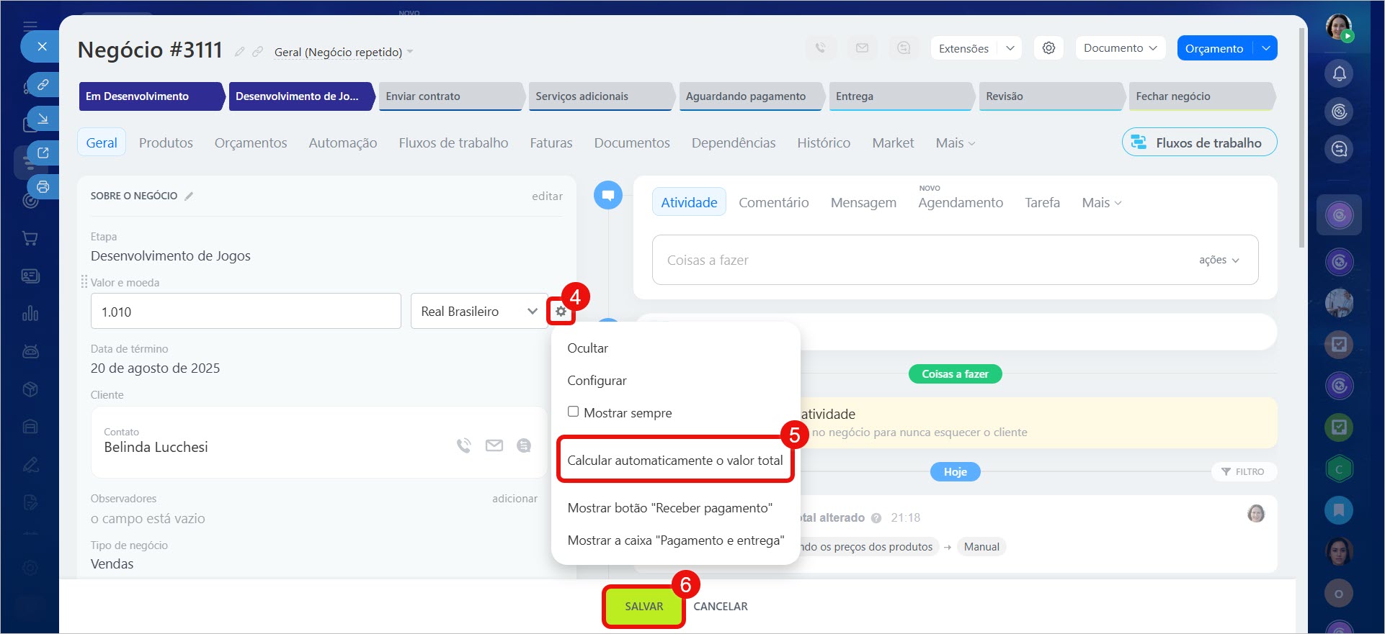Click the value input field showing 1.010
Image resolution: width=1385 pixels, height=634 pixels.
click(x=246, y=312)
